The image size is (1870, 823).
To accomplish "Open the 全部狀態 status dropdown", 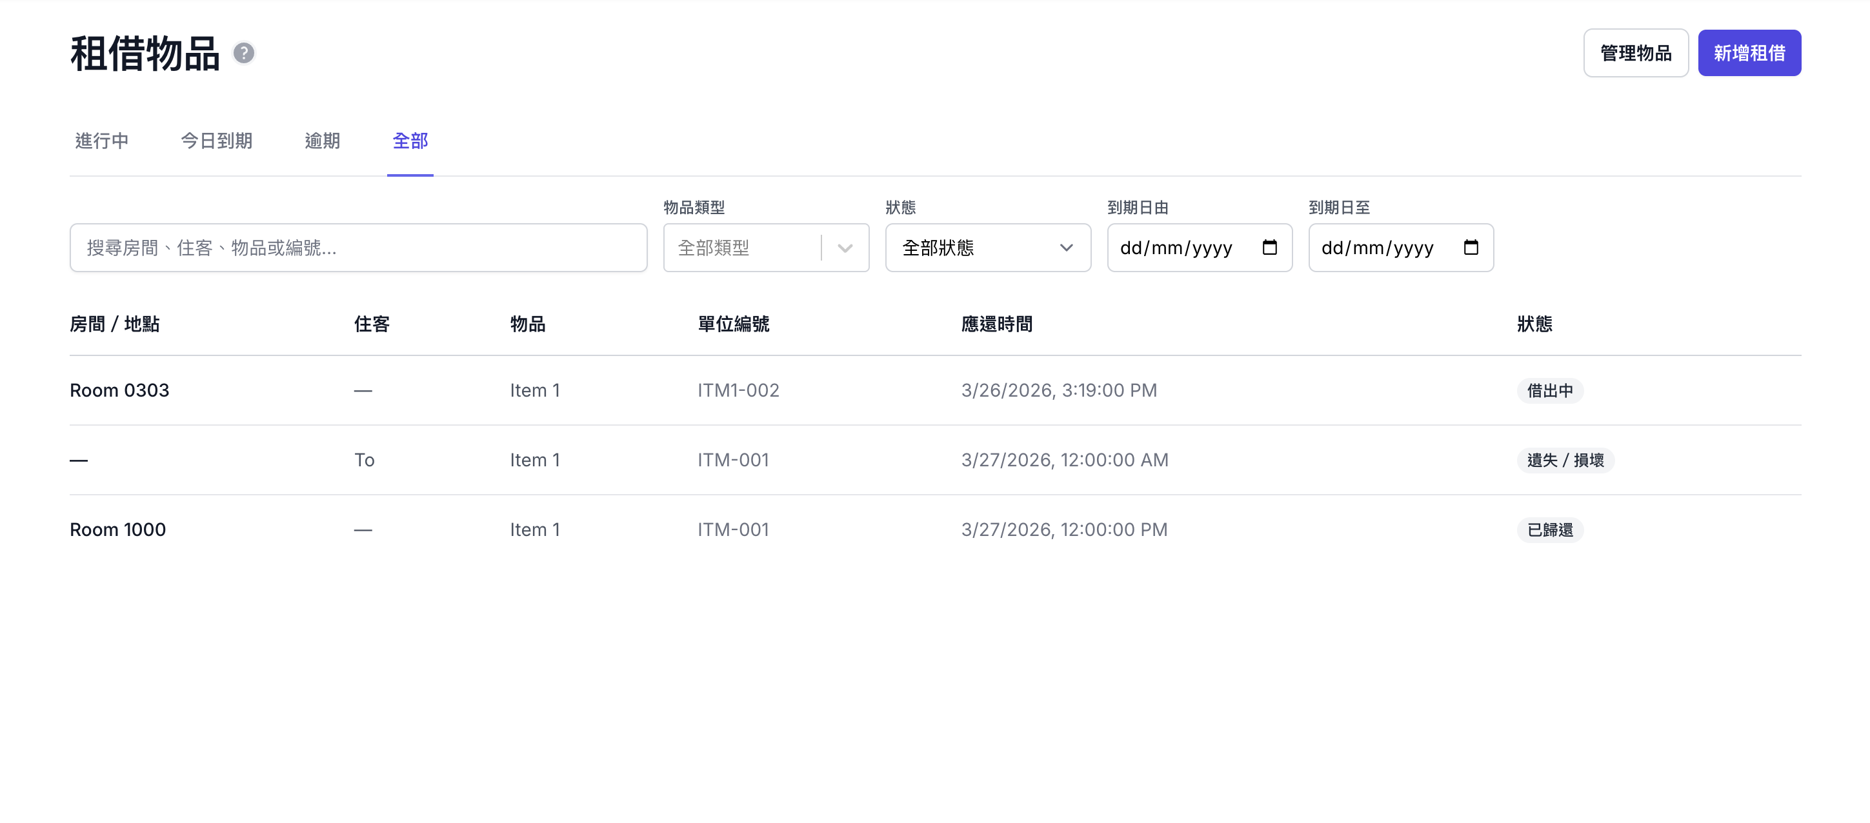I will [x=987, y=248].
